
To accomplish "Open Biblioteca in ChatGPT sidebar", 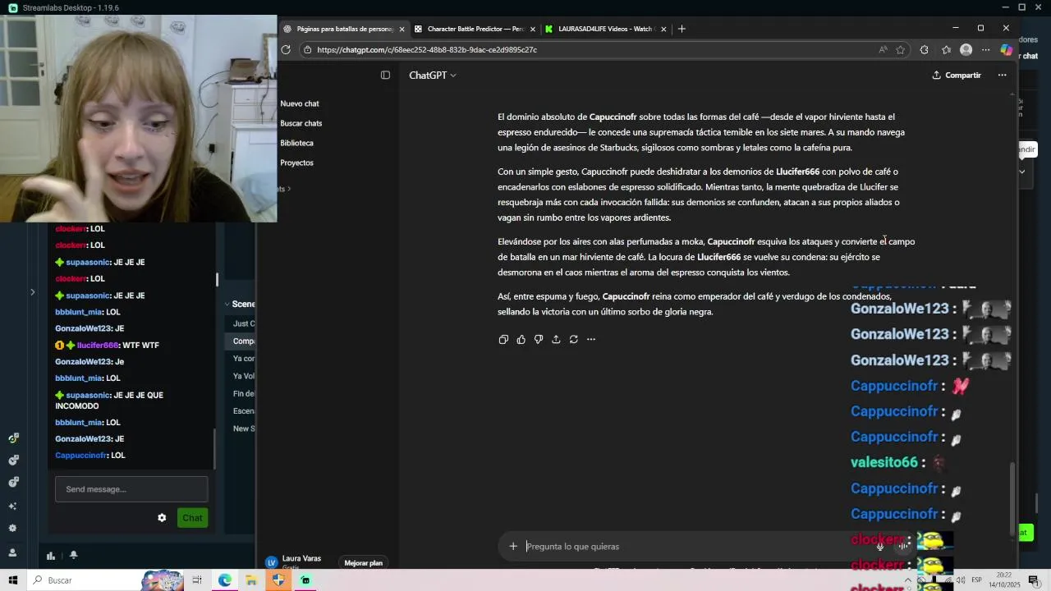I will tap(297, 143).
